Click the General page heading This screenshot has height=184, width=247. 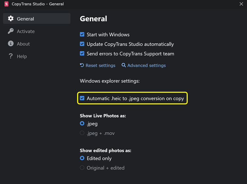pos(94,19)
